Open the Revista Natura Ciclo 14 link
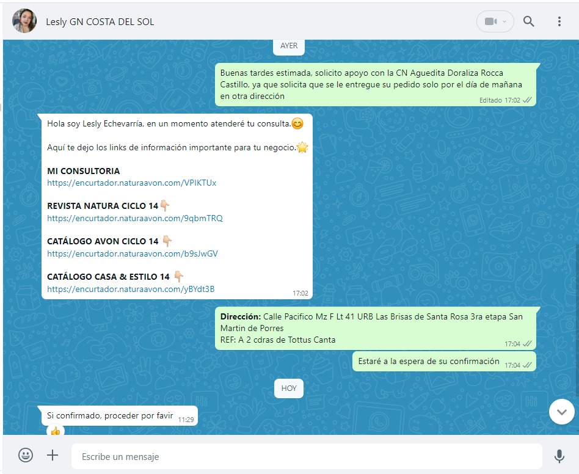Viewport: 579px width, 474px height. (134, 218)
